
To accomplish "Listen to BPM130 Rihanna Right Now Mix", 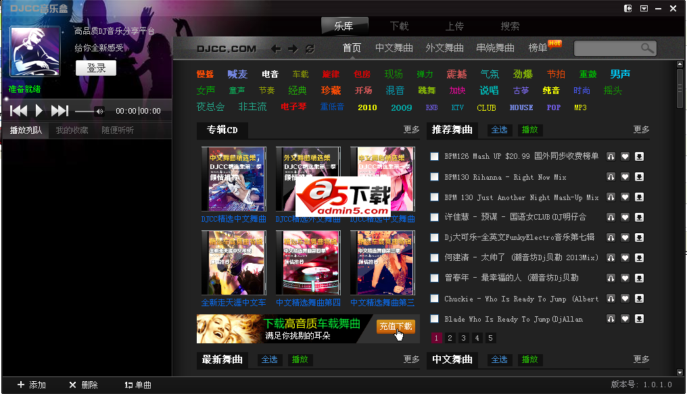I will pyautogui.click(x=611, y=177).
